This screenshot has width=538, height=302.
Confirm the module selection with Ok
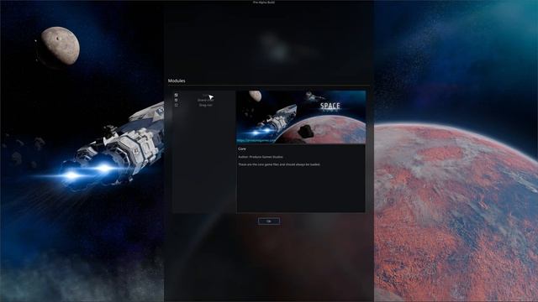[269, 221]
